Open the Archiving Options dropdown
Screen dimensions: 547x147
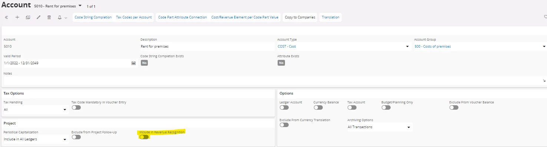[379, 127]
